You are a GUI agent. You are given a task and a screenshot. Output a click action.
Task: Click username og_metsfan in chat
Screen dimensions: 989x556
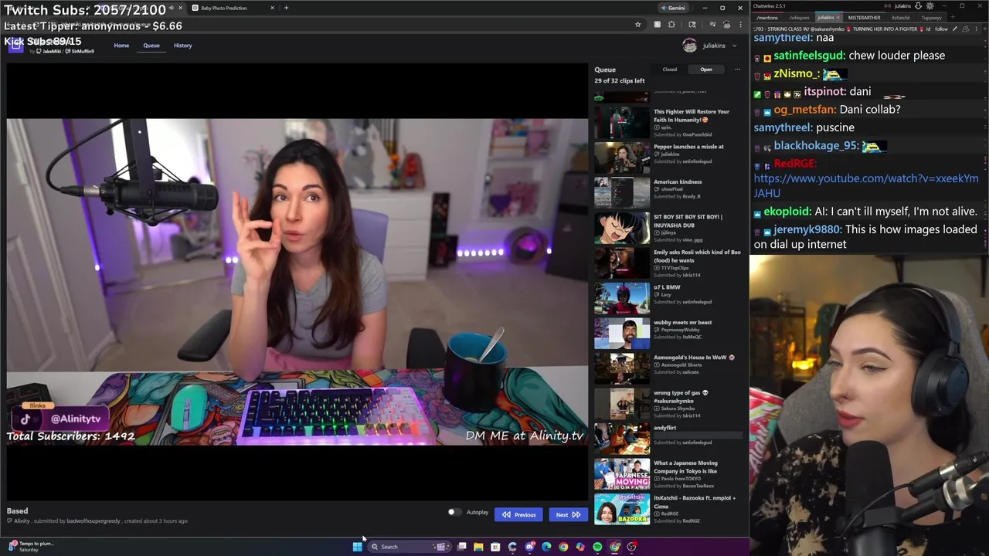(x=804, y=110)
